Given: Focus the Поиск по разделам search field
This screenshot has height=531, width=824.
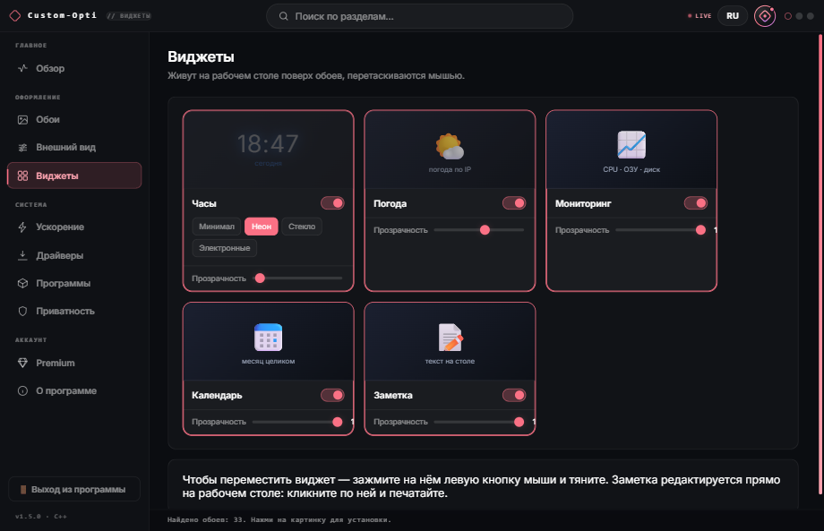Looking at the screenshot, I should (419, 16).
